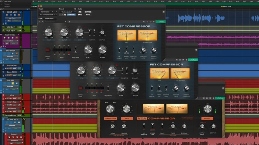
Task: Open the factory default preset dropdown
Action: click(x=68, y=12)
